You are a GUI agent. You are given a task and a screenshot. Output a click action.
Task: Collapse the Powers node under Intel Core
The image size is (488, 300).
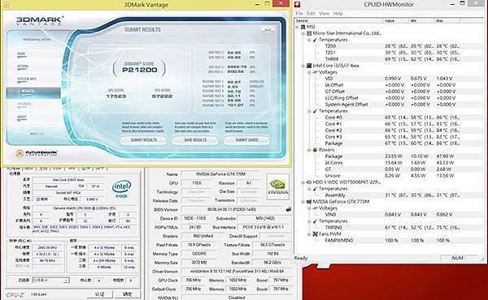pyautogui.click(x=309, y=150)
